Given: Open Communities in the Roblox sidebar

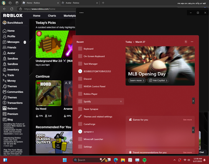Looking at the screenshot, I should tap(13, 92).
